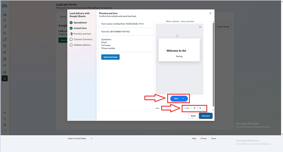
Task: Go to previous preview page arrow
Action: pos(194,108)
